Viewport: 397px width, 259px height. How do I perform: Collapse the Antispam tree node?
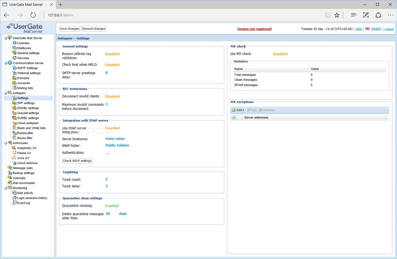point(6,93)
